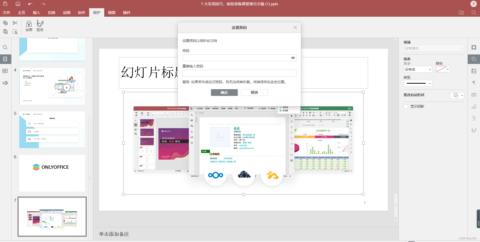
Task: Click the print icon in the top bar
Action: click(18, 4)
